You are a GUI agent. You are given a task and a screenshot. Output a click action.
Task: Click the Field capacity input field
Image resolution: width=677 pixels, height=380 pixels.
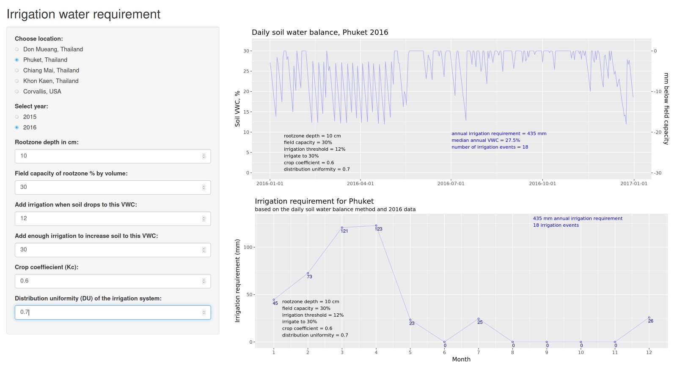pyautogui.click(x=108, y=187)
